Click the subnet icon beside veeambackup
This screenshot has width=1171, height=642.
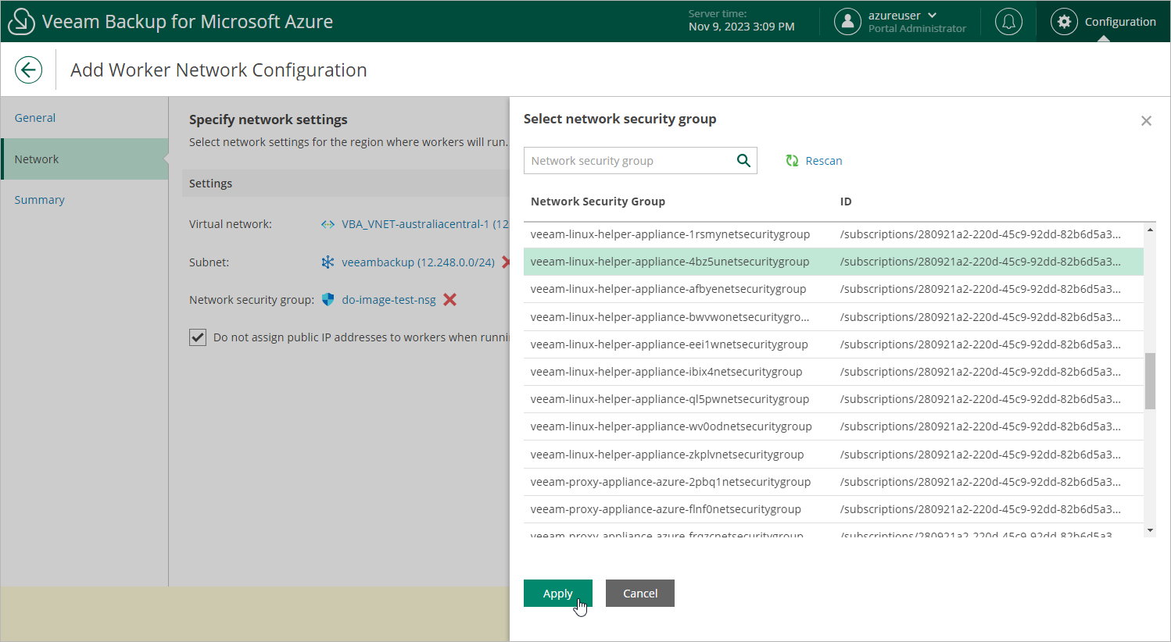click(328, 262)
